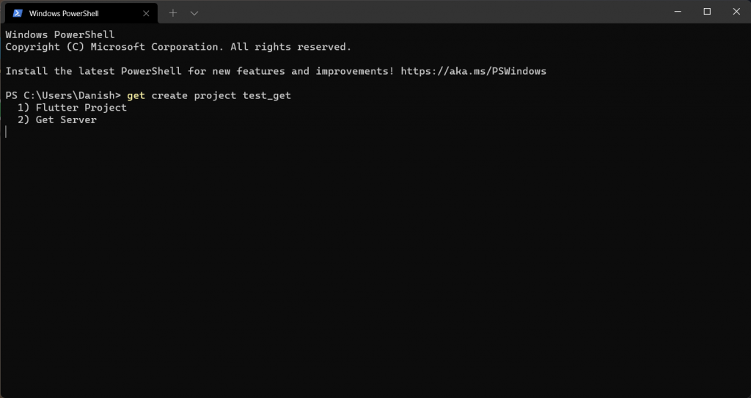Click the Microsoft Corporation copyright line

point(178,47)
